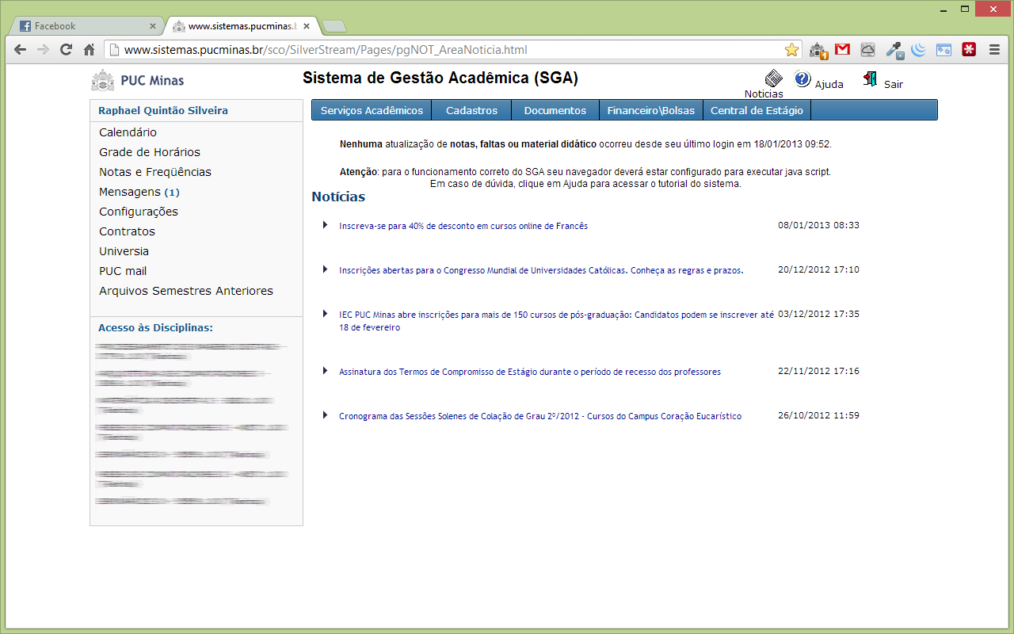1014x634 pixels.
Task: Click the date 20/12/2012 17:10
Action: click(818, 269)
